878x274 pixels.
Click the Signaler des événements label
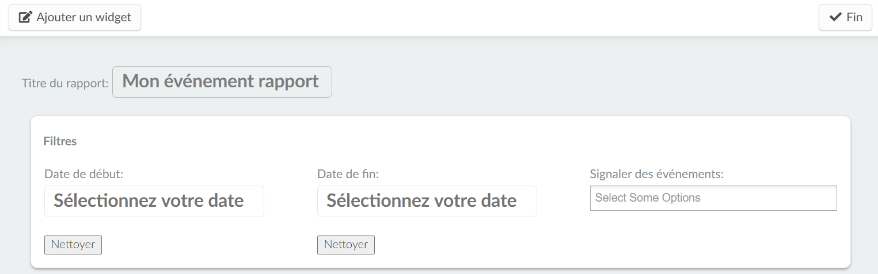click(657, 173)
